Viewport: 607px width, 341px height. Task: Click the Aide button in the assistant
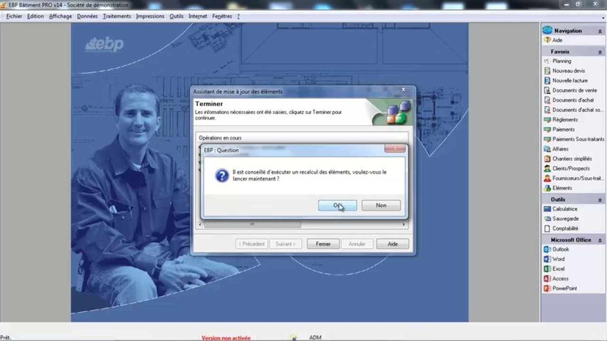click(392, 244)
